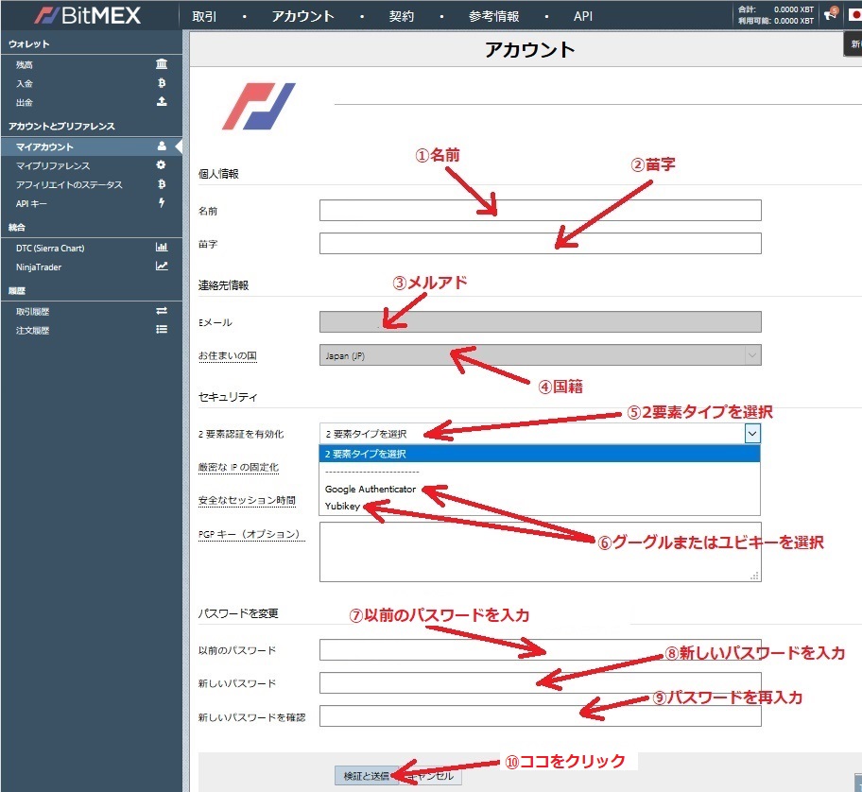Click the bar chart icon beside DTC (Sierra Chart)
This screenshot has height=792, width=862.
tap(161, 248)
